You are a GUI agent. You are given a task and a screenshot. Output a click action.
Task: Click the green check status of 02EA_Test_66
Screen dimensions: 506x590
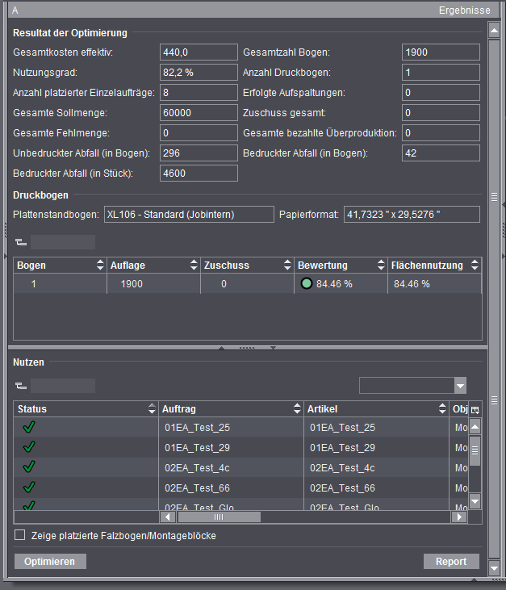click(29, 487)
